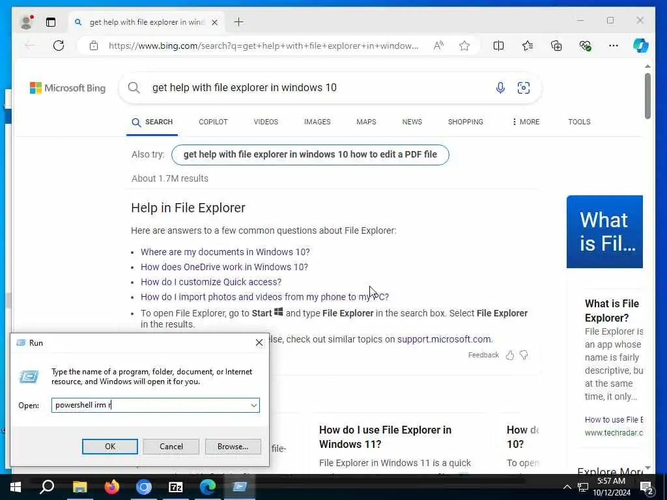Switch to the MAPS tab
667x500 pixels.
pos(366,122)
